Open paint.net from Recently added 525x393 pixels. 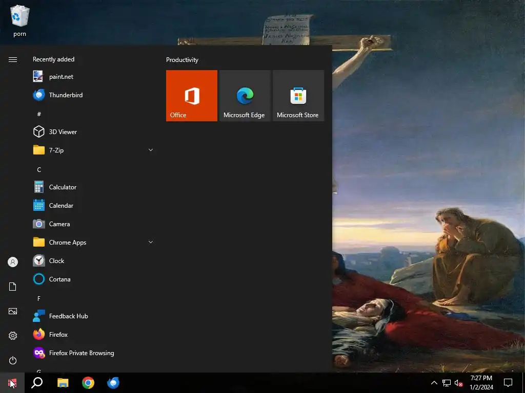[94, 77]
